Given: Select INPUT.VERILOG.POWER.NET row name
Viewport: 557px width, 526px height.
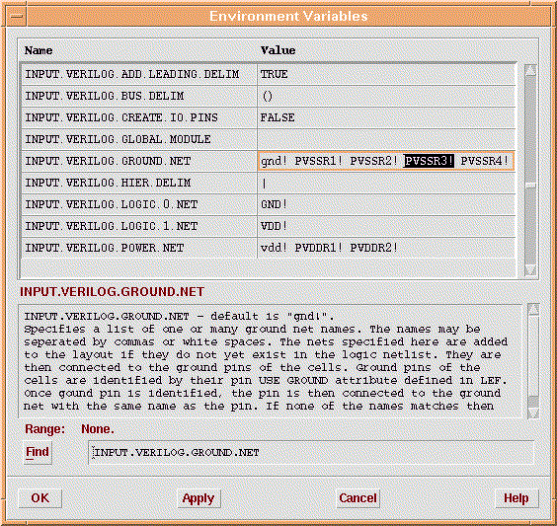Looking at the screenshot, I should coord(104,248).
